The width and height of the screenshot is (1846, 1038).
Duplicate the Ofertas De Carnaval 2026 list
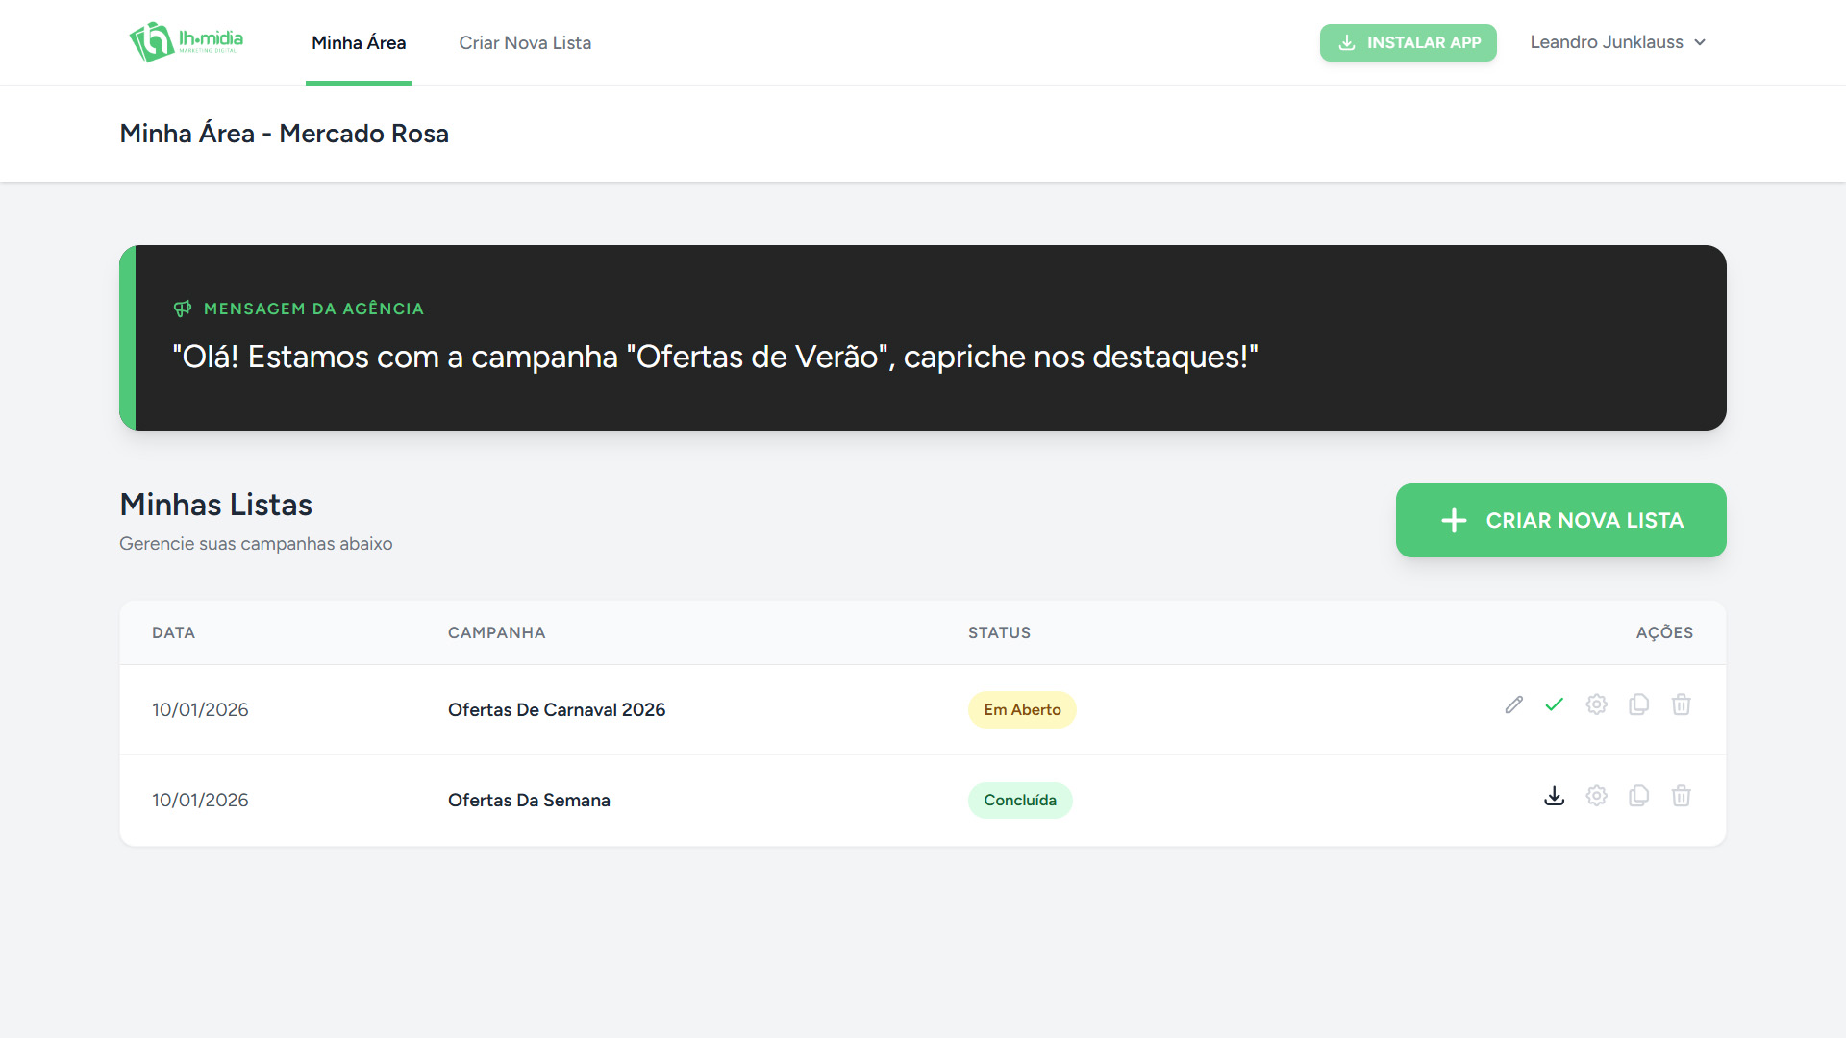(x=1639, y=705)
